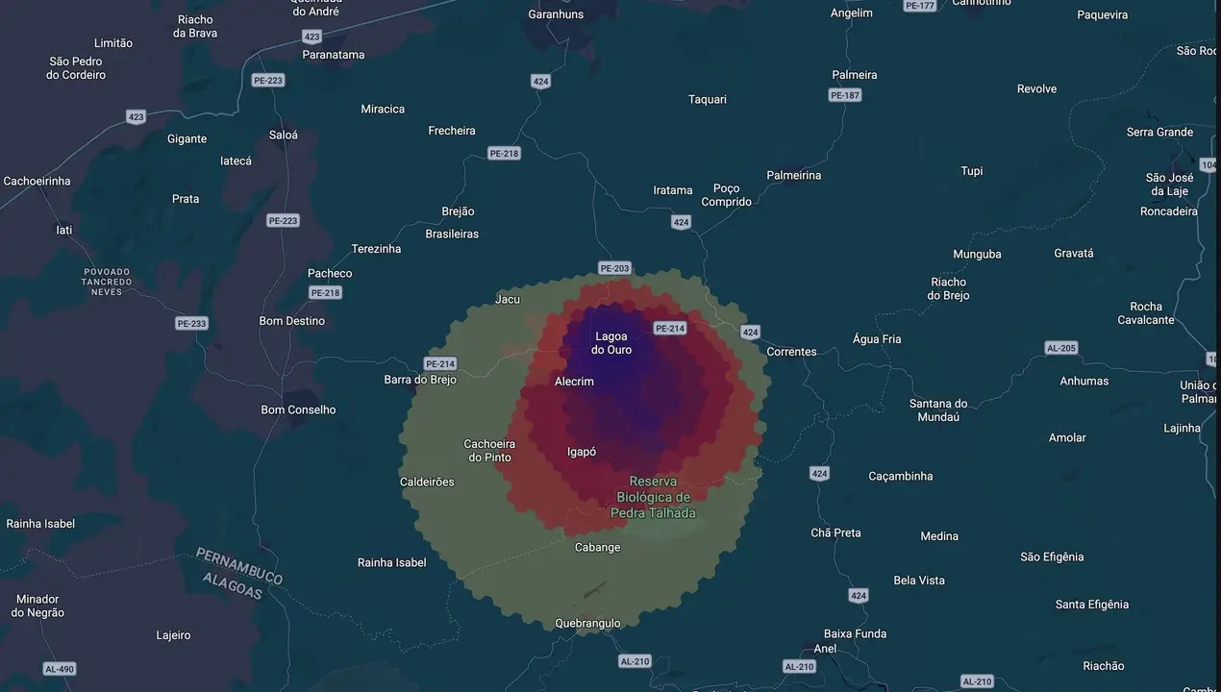The image size is (1221, 692).
Task: Click the Povoado Tancredo Neves label
Action: tap(107, 282)
